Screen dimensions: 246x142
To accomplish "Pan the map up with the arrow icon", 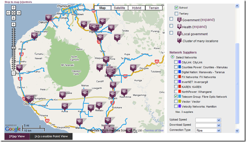I will [14, 8].
